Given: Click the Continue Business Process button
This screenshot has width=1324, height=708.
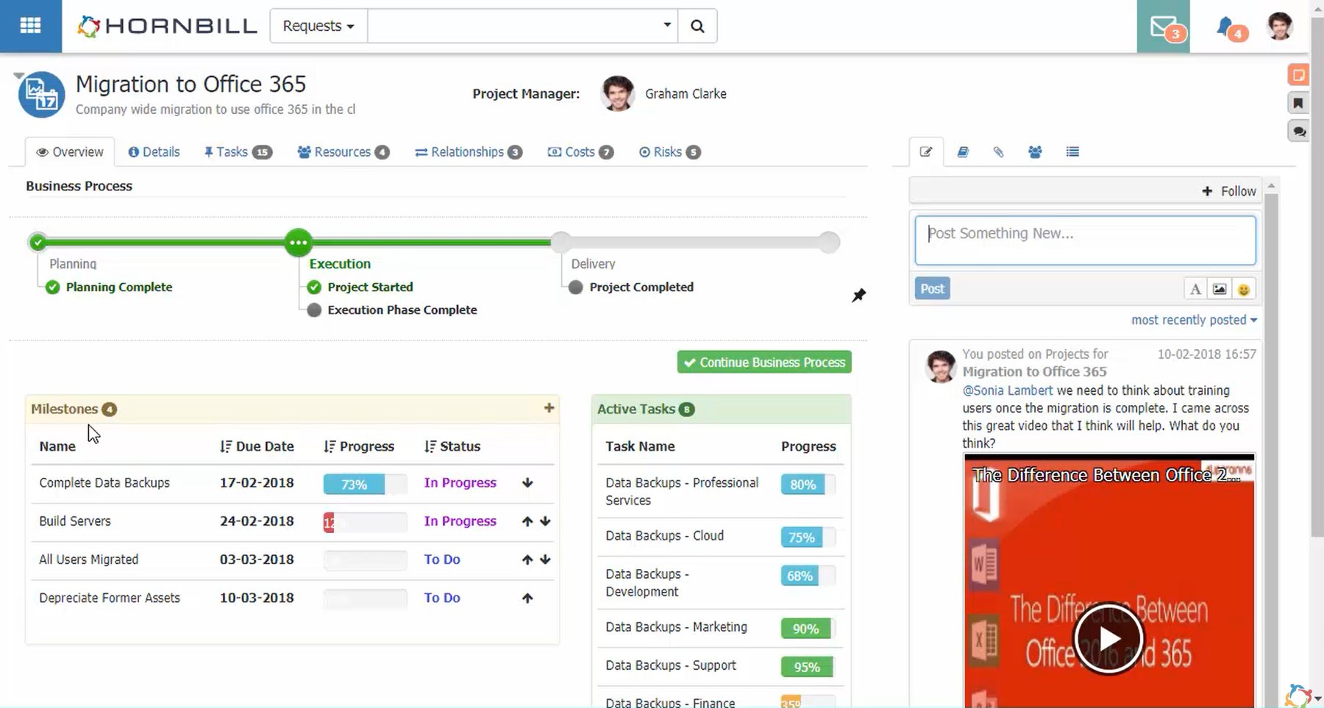Looking at the screenshot, I should [764, 362].
